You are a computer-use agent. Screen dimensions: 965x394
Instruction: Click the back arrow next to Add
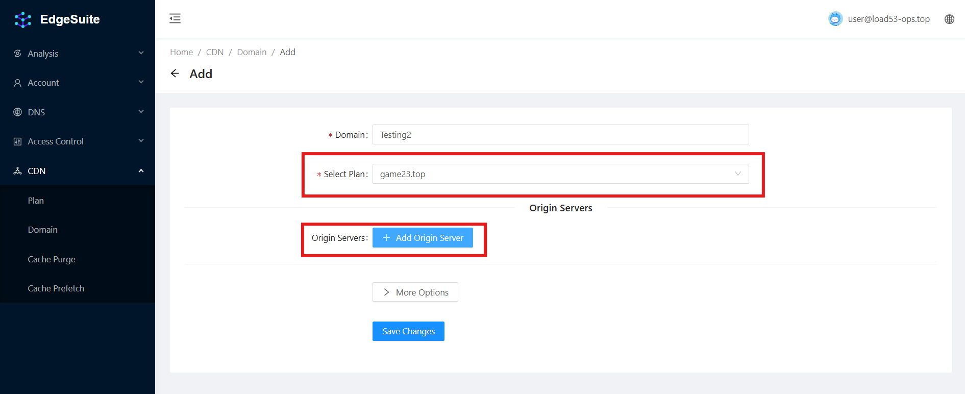coord(175,73)
